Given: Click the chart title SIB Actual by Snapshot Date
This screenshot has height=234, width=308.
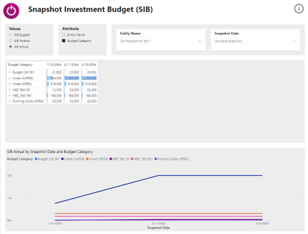Looking at the screenshot, I should point(50,152).
